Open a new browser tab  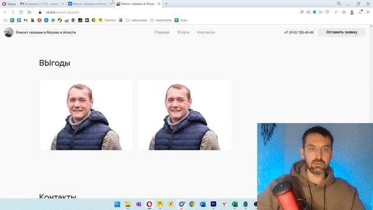pos(166,4)
